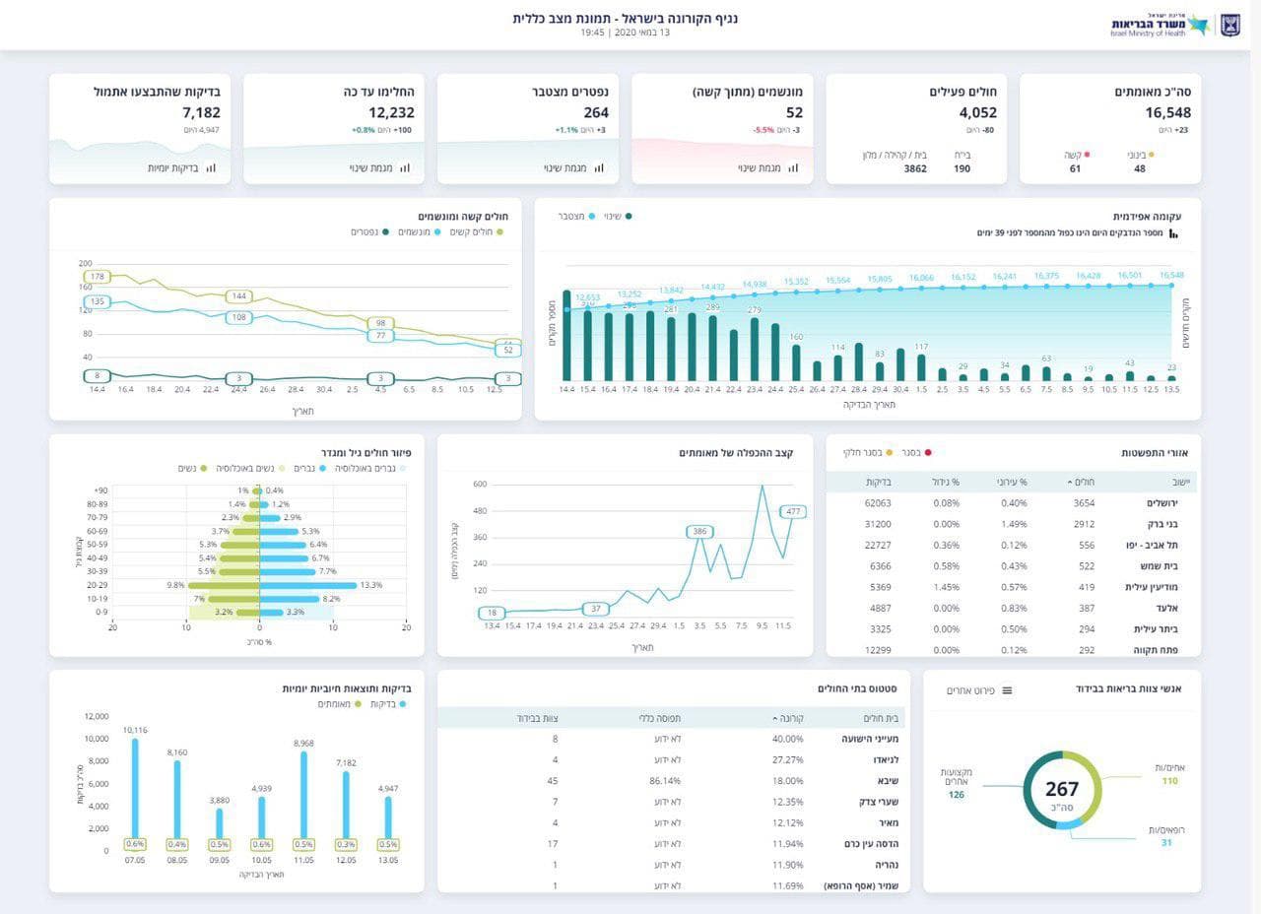Image resolution: width=1261 pixels, height=914 pixels.
Task: Select the ירושלים row in outbreak table
Action: pos(1011,502)
